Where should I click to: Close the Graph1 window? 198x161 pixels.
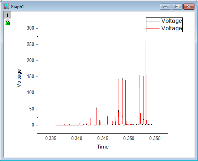pyautogui.click(x=189, y=6)
